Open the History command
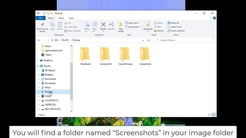 coord(159,31)
